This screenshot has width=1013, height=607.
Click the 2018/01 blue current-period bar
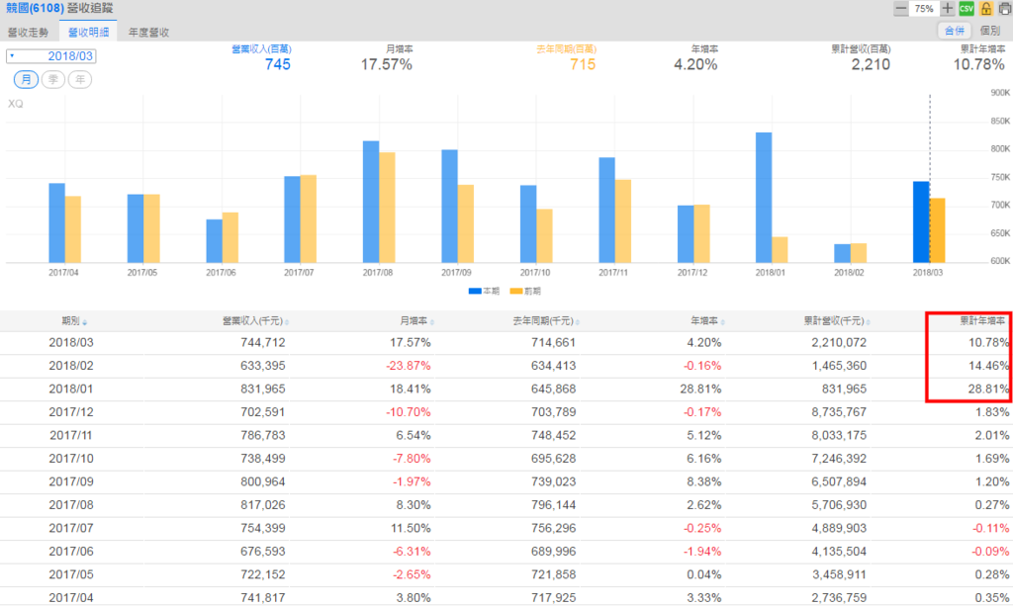pyautogui.click(x=764, y=198)
